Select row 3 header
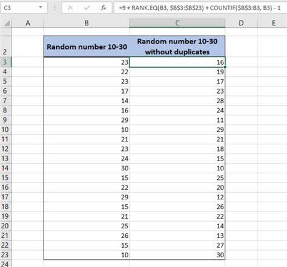This screenshot has width=287, height=267. click(x=5, y=62)
